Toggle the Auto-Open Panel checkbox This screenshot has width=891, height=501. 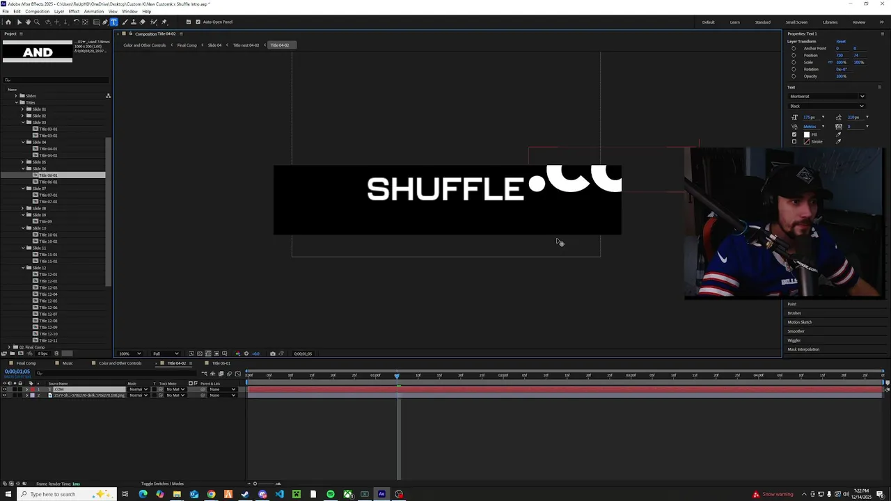click(x=198, y=22)
